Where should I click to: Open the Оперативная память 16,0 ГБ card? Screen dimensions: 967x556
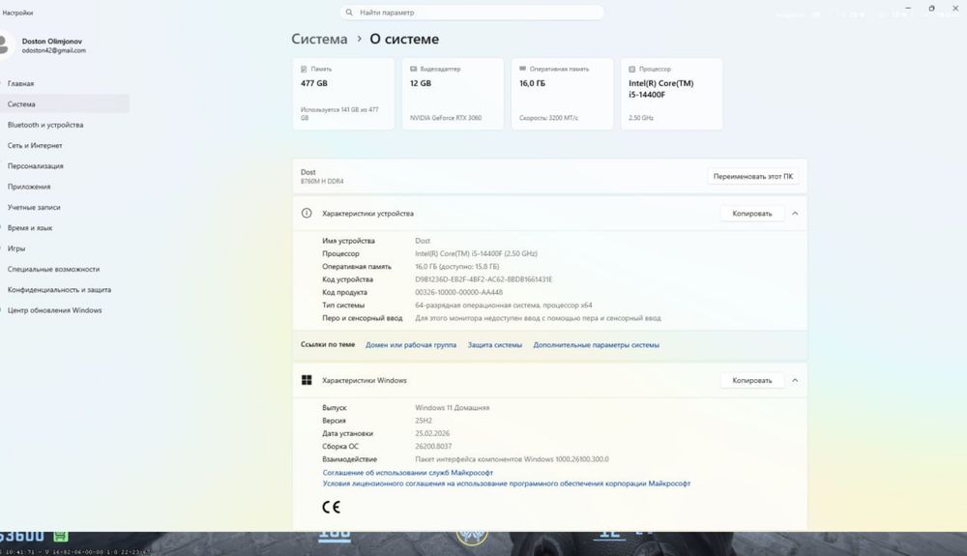[x=562, y=94]
